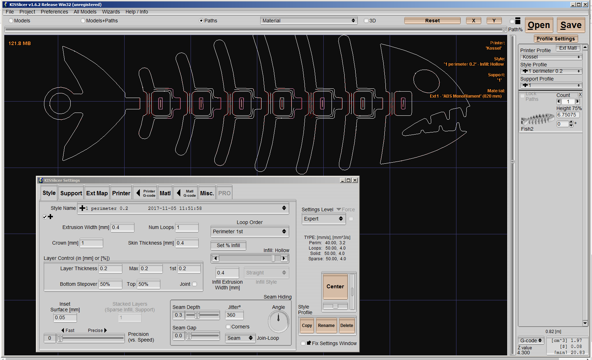Click the rotation angle spinner arrows for Fish2
Image resolution: width=592 pixels, height=360 pixels.
click(x=571, y=124)
